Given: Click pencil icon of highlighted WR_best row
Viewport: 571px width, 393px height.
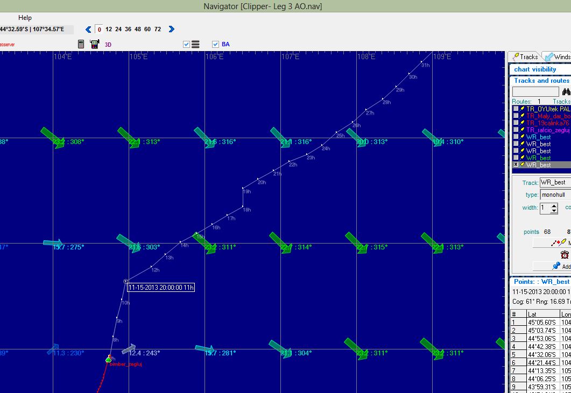Looking at the screenshot, I should (522, 165).
